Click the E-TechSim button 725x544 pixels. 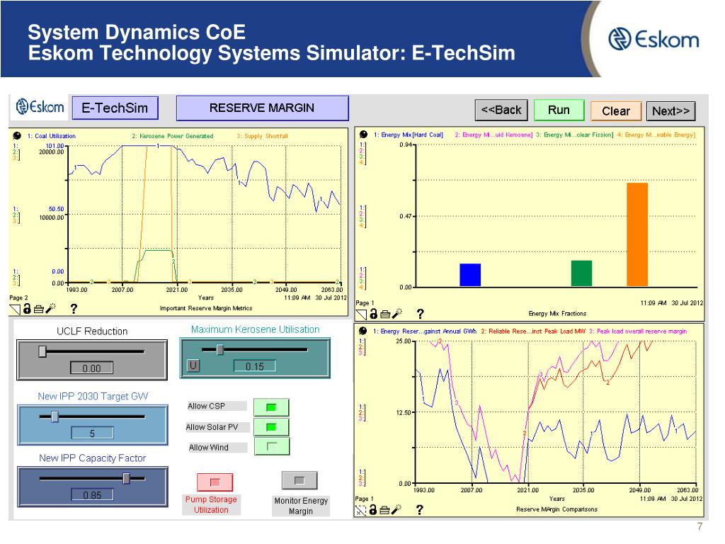115,108
